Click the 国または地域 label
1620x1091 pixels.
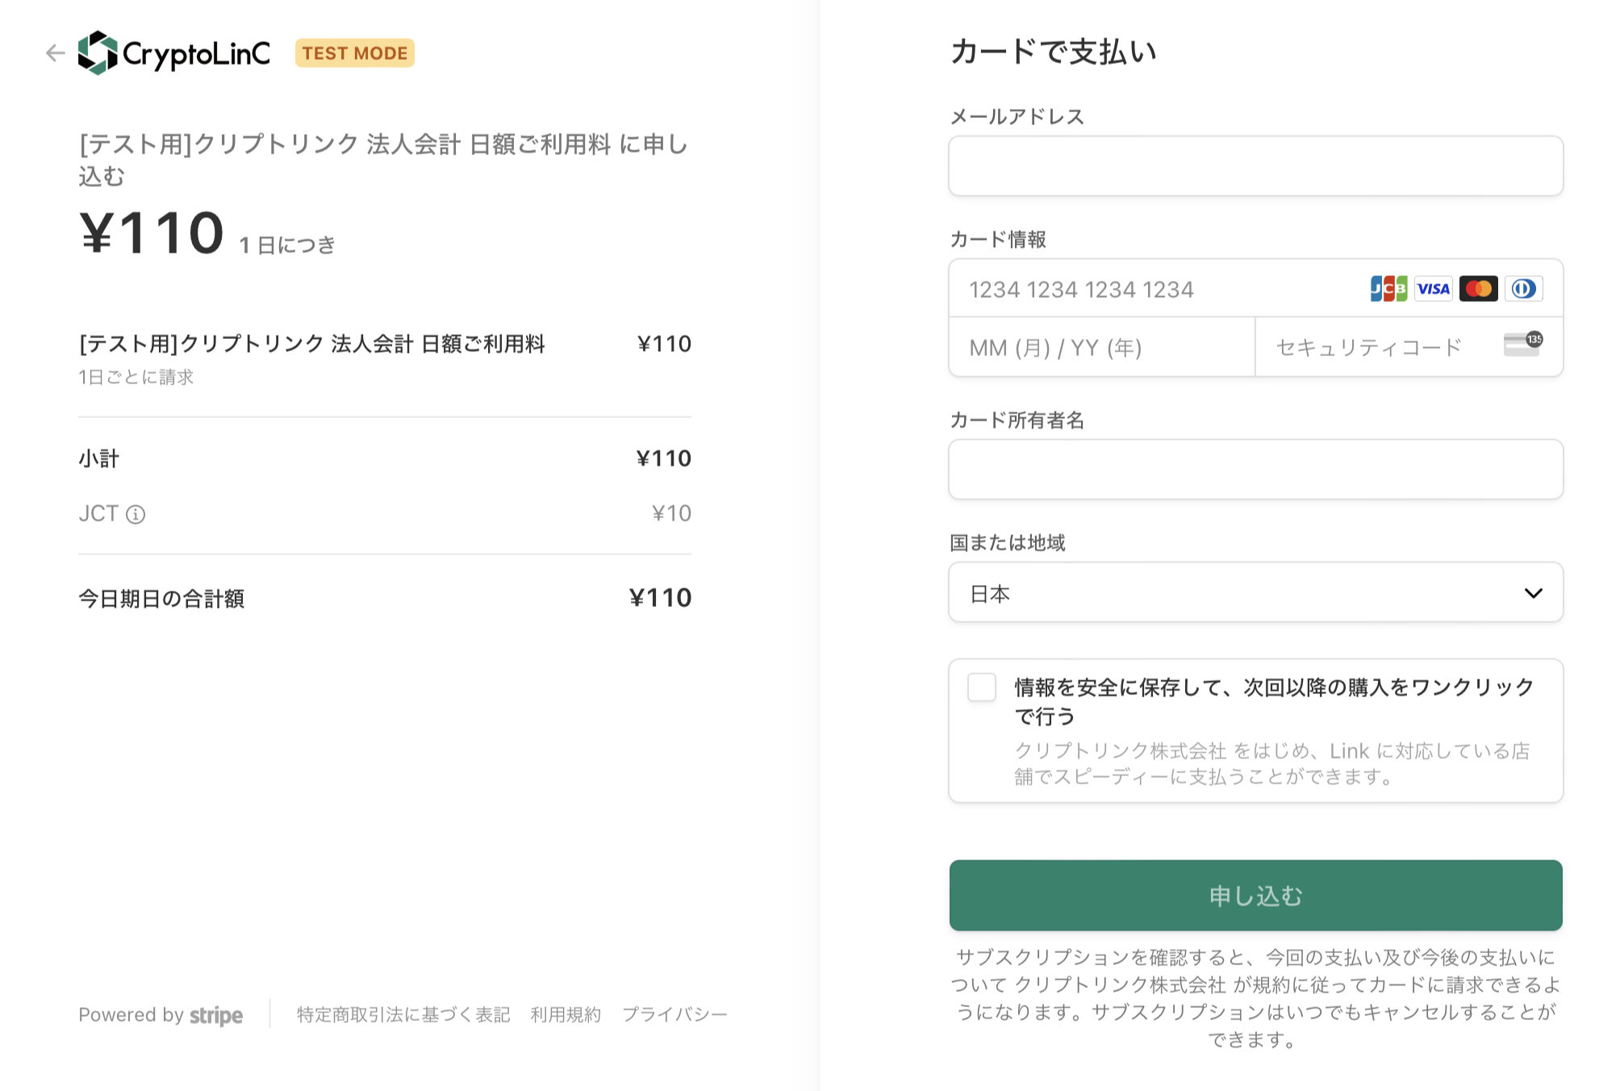pos(1008,543)
